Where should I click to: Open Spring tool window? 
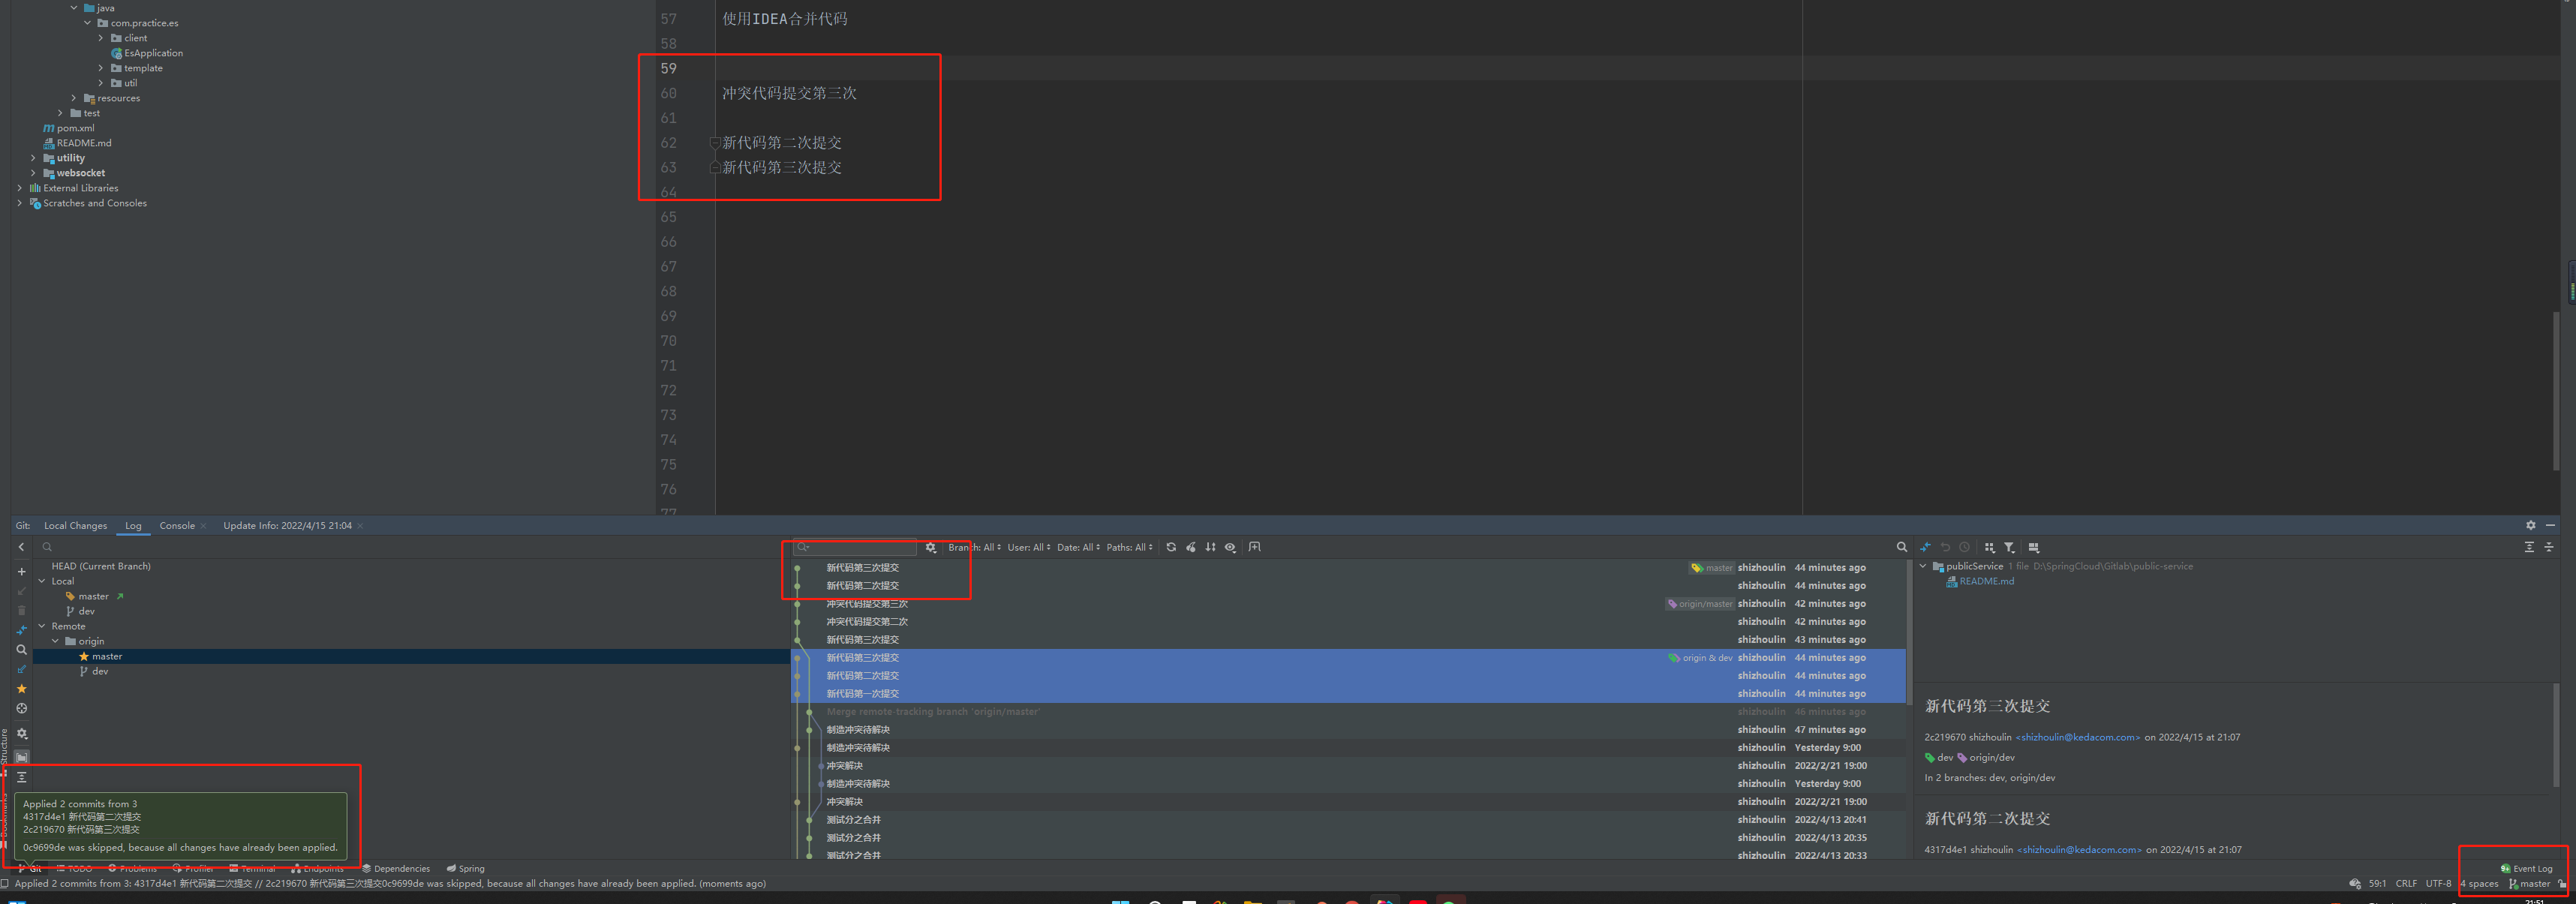(466, 869)
